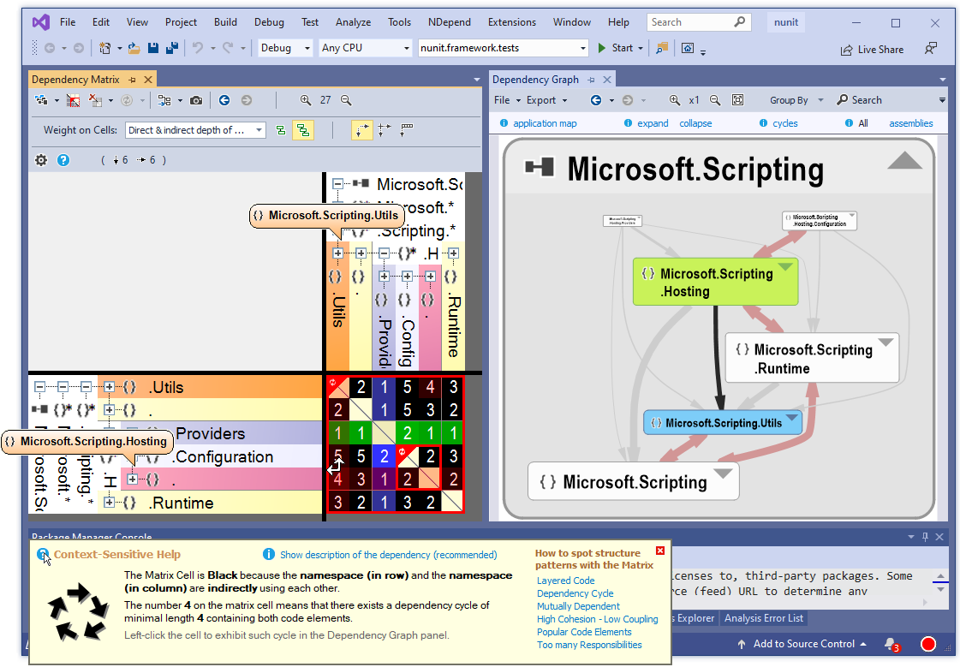Viewport: 960px width, 667px height.
Task: Click the Open File folder icon
Action: 134,48
